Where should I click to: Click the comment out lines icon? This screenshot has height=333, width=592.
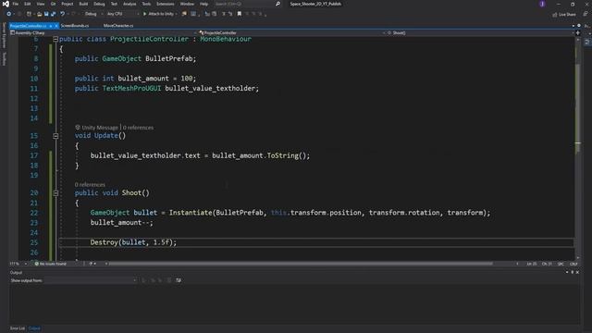(x=224, y=14)
